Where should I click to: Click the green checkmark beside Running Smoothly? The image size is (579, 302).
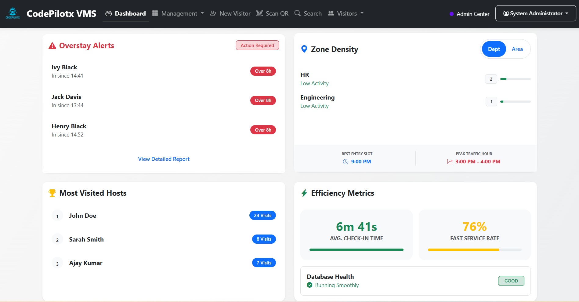(x=309, y=285)
